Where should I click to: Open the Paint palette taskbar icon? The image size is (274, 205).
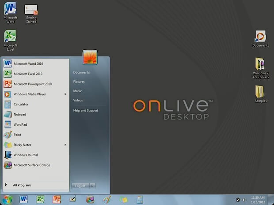click(107, 199)
